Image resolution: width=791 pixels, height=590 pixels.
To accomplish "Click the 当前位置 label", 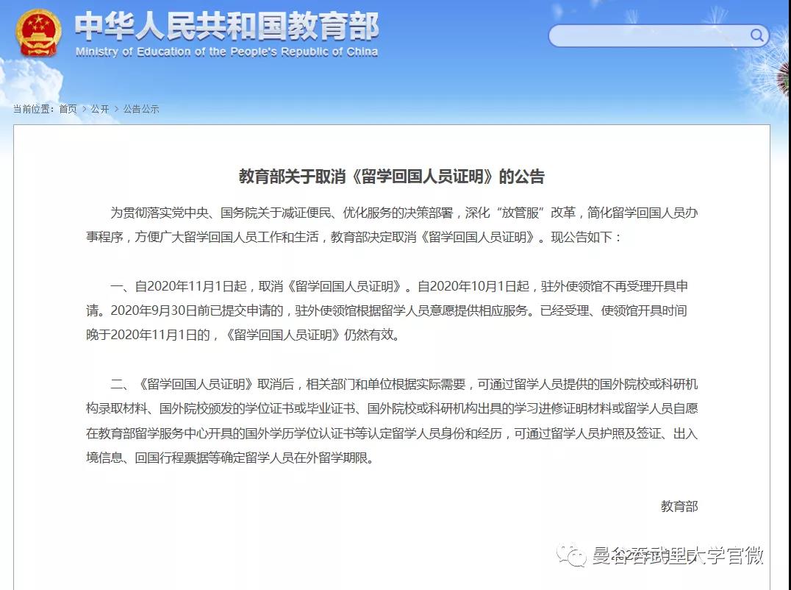I will tap(32, 109).
